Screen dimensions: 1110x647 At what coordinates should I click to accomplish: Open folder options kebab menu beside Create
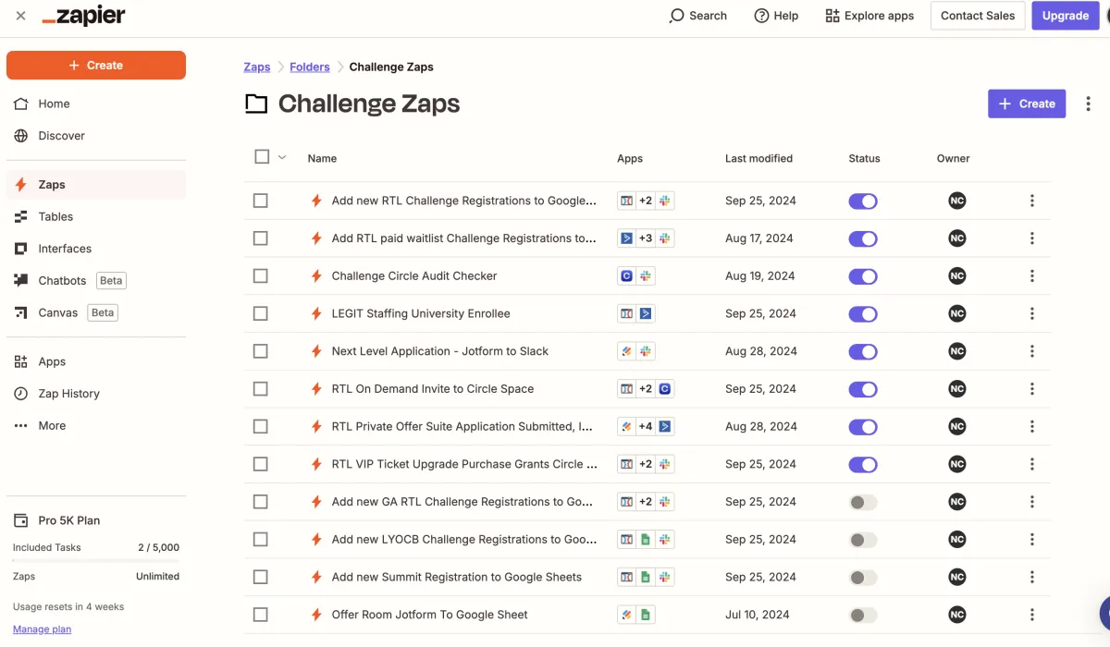click(x=1089, y=104)
